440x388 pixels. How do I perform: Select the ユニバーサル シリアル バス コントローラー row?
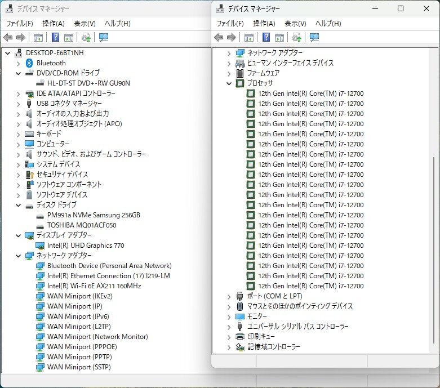(297, 327)
